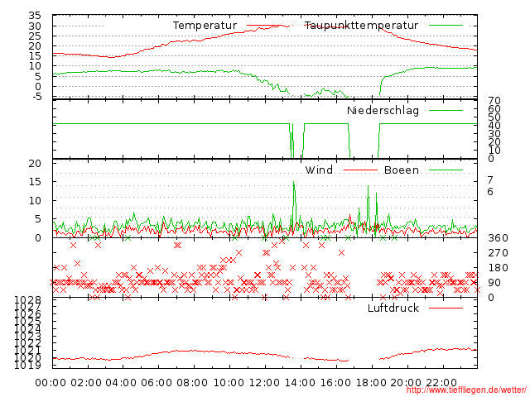Open the tieffliegen.de/wetter link

[466, 390]
